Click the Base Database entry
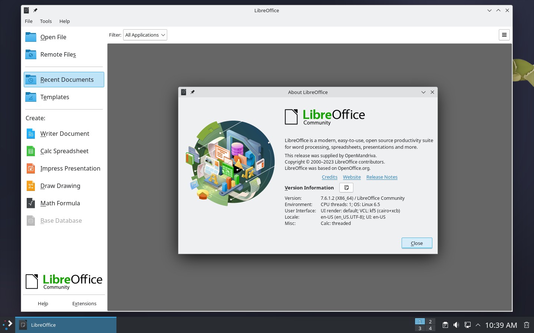Viewport: 534px width, 333px height. coord(64,221)
